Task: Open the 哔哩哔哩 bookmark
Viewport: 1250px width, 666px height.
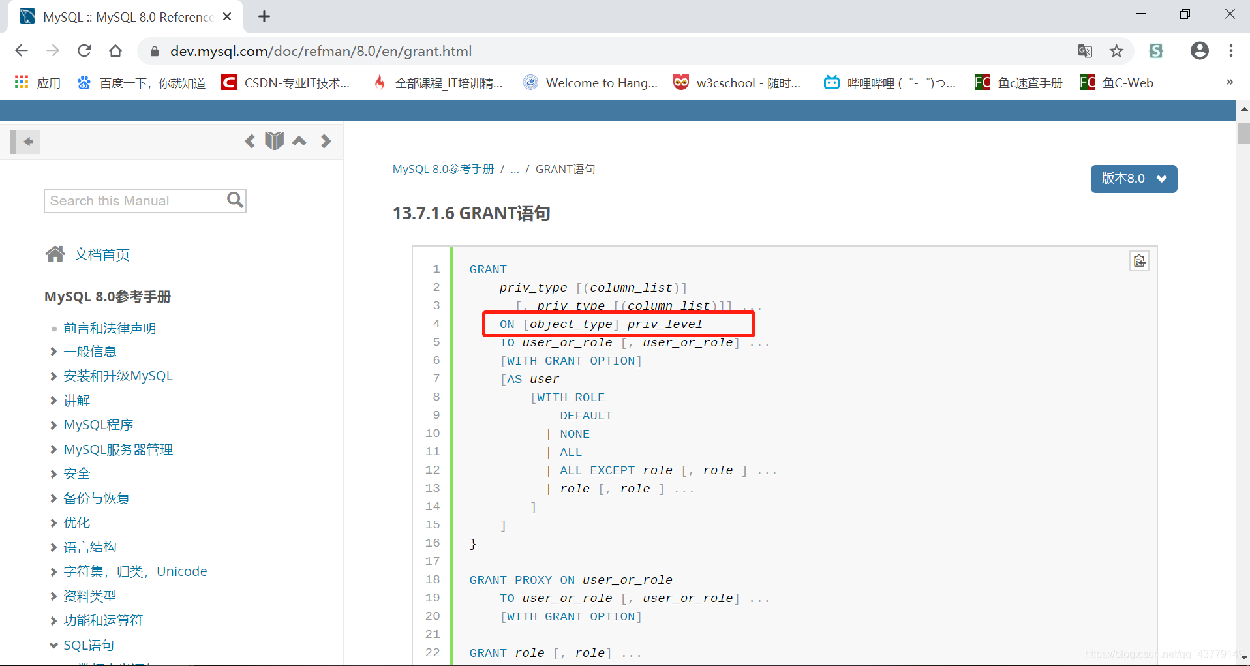Action: click(889, 83)
